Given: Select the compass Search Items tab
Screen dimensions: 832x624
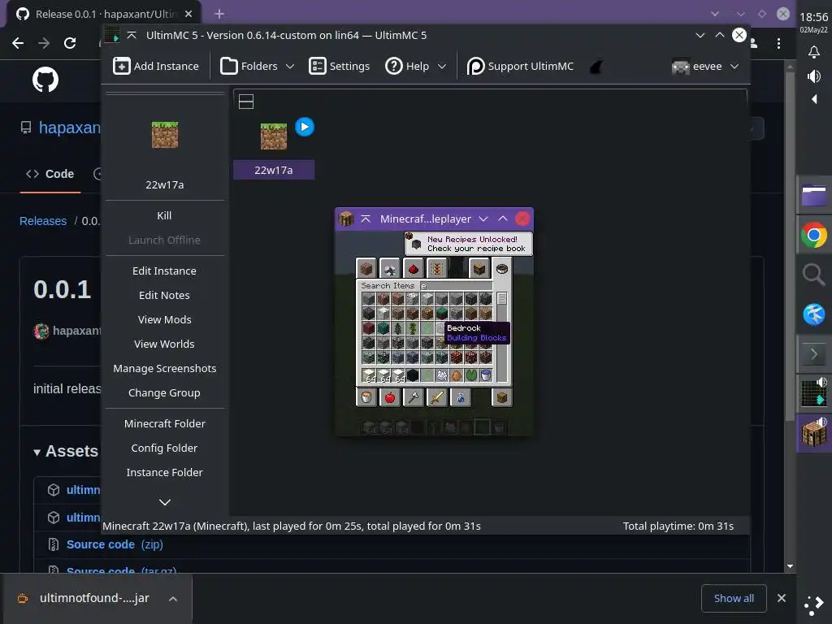Looking at the screenshot, I should [501, 268].
